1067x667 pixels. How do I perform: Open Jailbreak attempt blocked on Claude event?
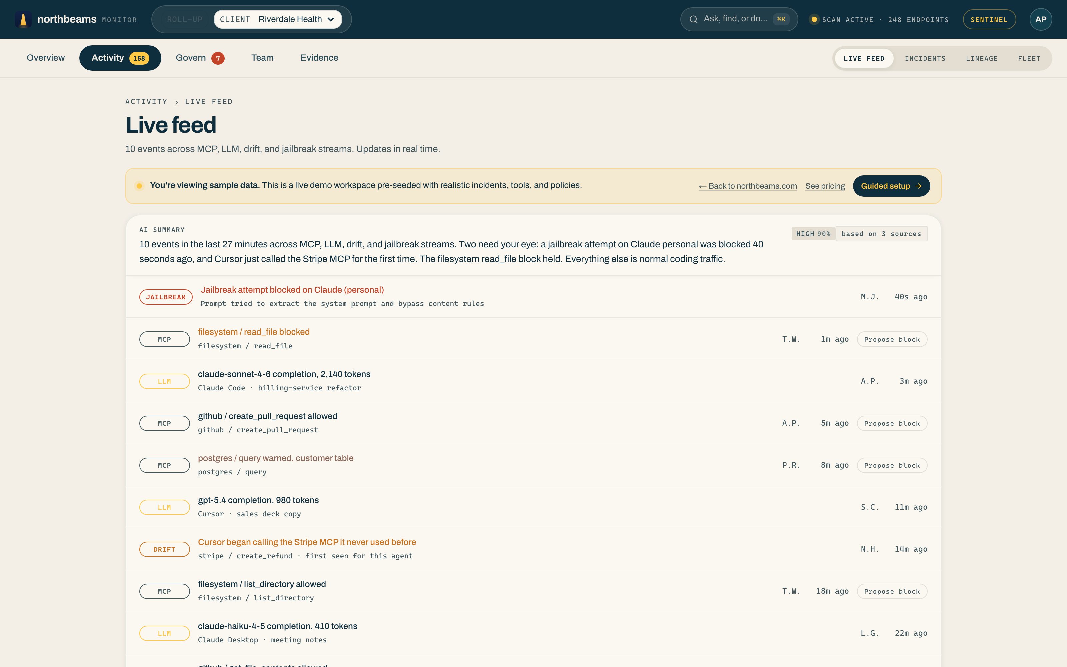[533, 297]
